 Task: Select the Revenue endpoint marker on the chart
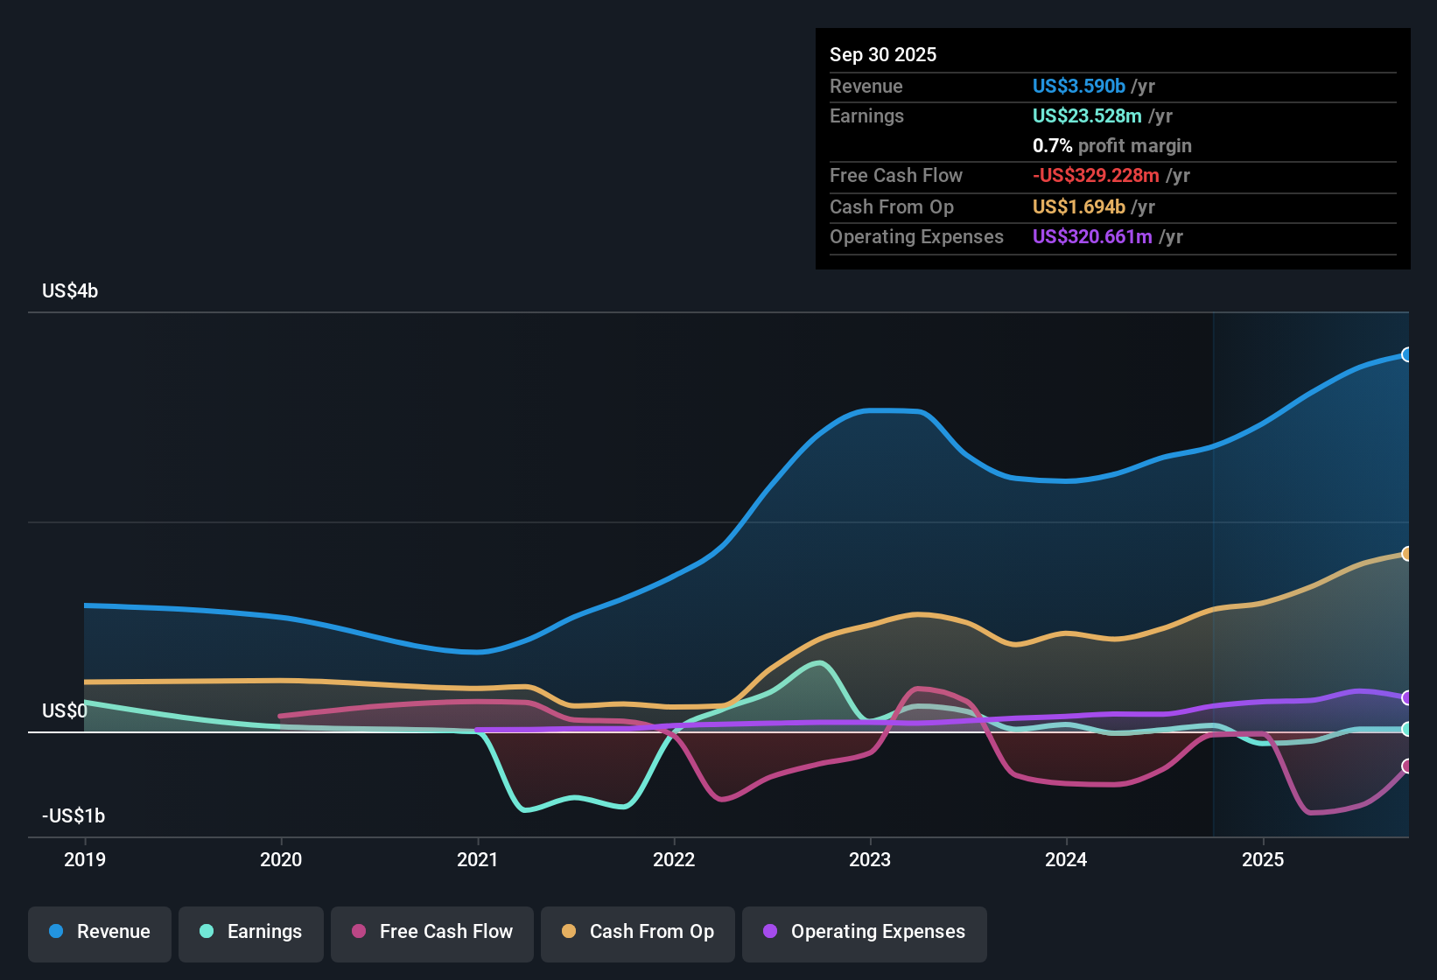[x=1406, y=354]
